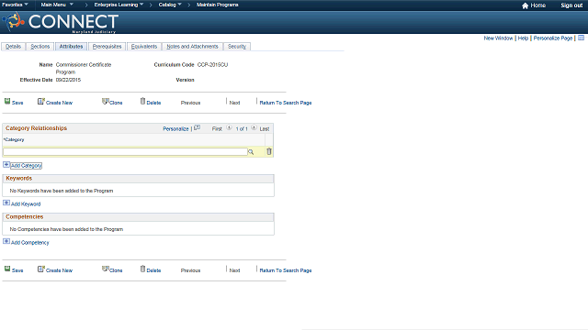Go to Maintain Programs breadcrumb
The width and height of the screenshot is (588, 330).
click(217, 5)
